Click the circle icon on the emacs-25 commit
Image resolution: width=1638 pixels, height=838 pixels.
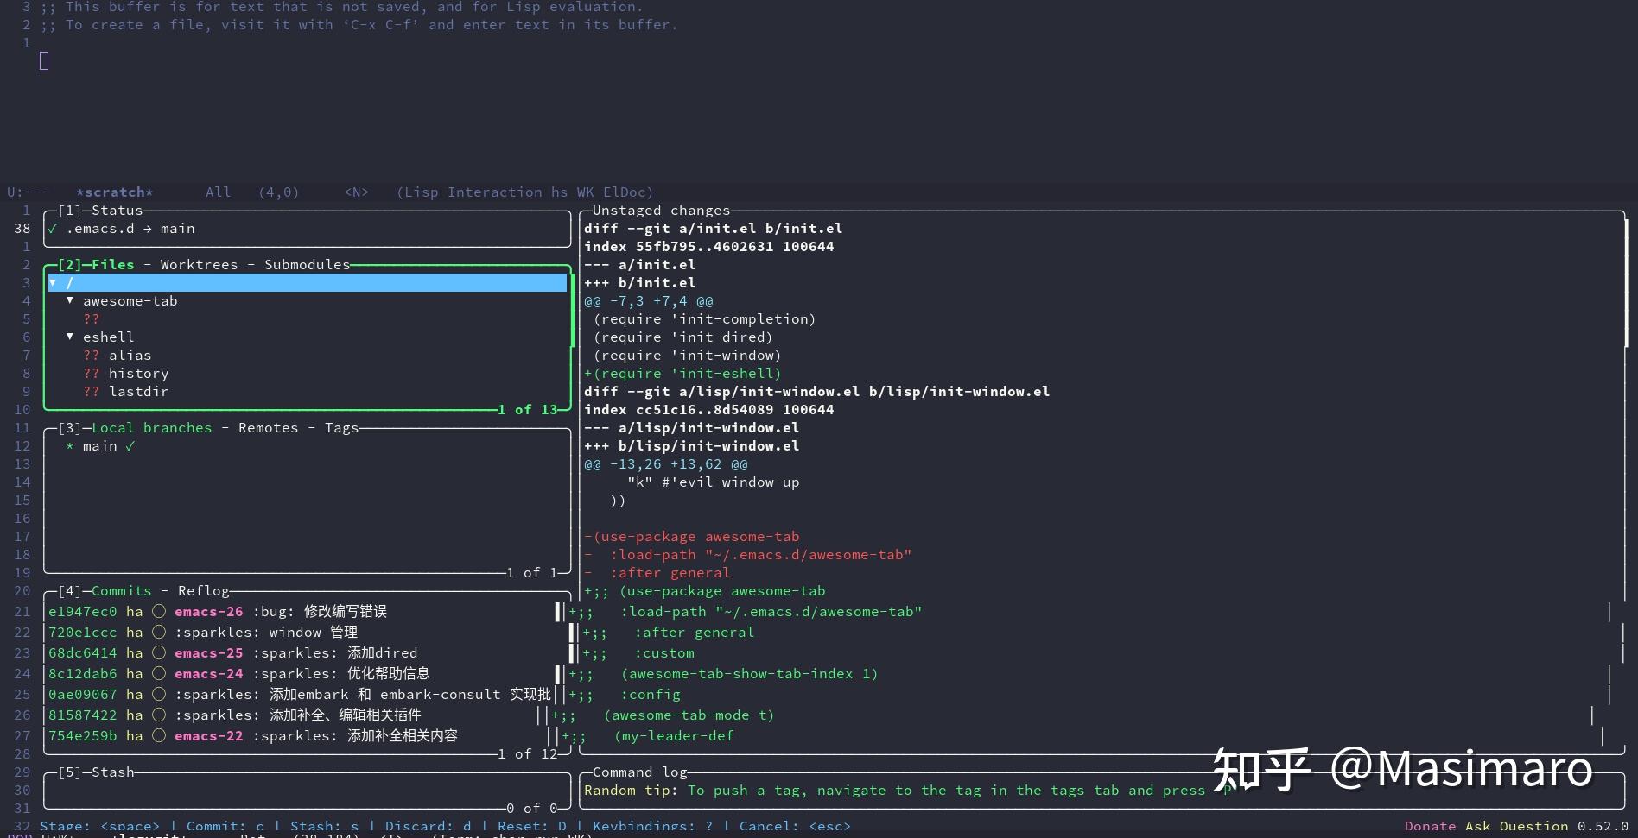[158, 652]
